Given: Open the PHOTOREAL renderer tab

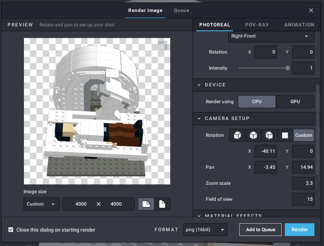Looking at the screenshot, I should tap(215, 25).
